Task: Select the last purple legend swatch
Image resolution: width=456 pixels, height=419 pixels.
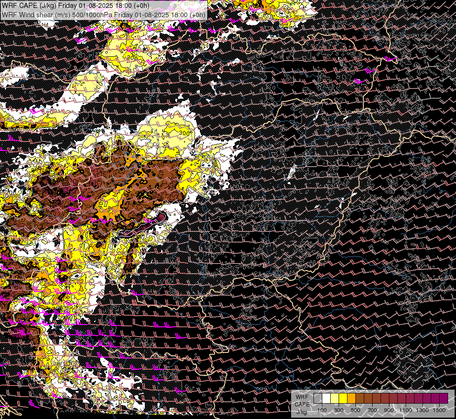Action: tap(443, 398)
